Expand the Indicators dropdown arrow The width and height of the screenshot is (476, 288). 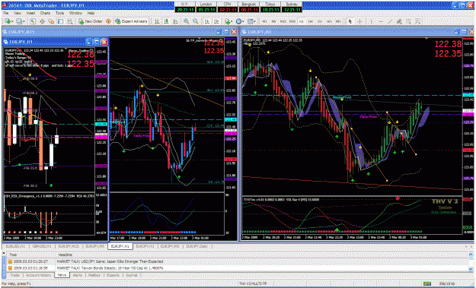[232, 21]
